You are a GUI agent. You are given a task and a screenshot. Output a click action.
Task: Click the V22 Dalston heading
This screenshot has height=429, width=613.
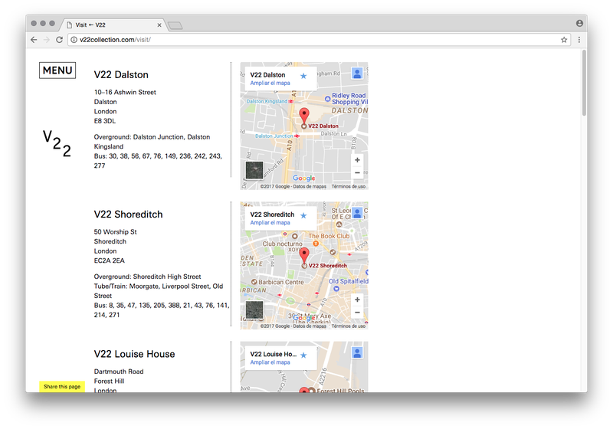tap(121, 74)
